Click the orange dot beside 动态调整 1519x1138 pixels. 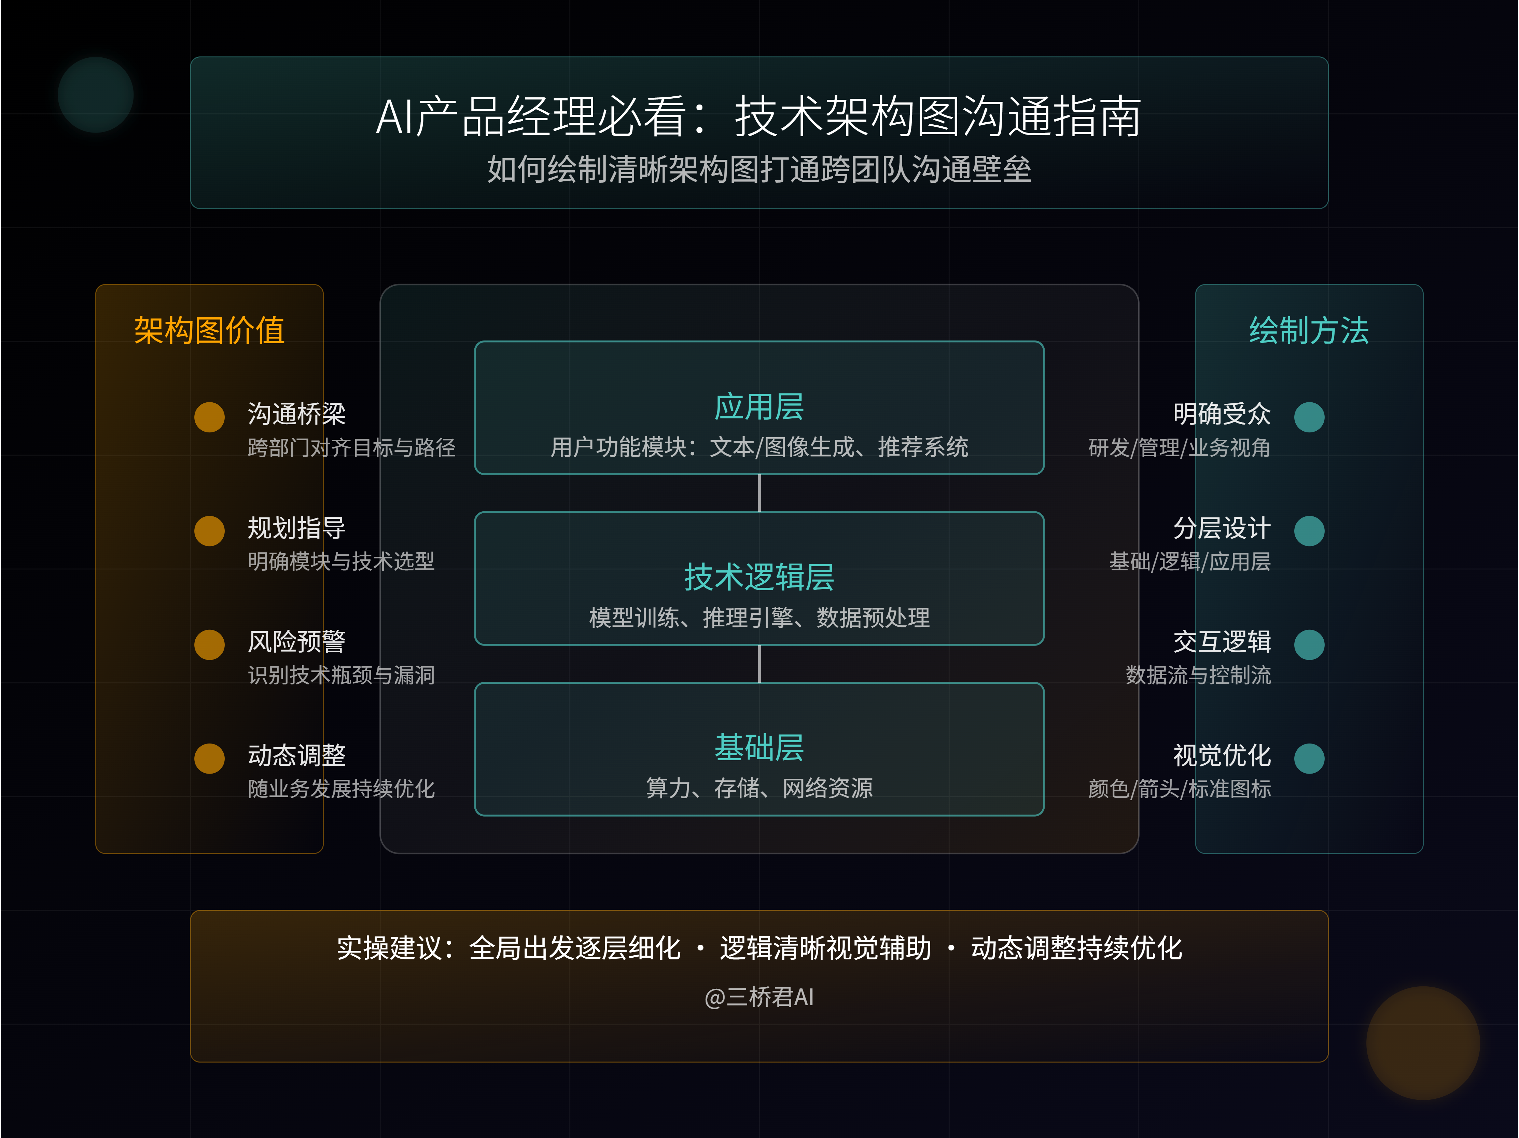pyautogui.click(x=209, y=759)
